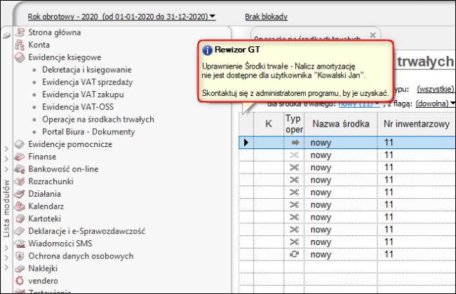
Task: Sort by Nr inwentarzowy column header
Action: pos(417,124)
